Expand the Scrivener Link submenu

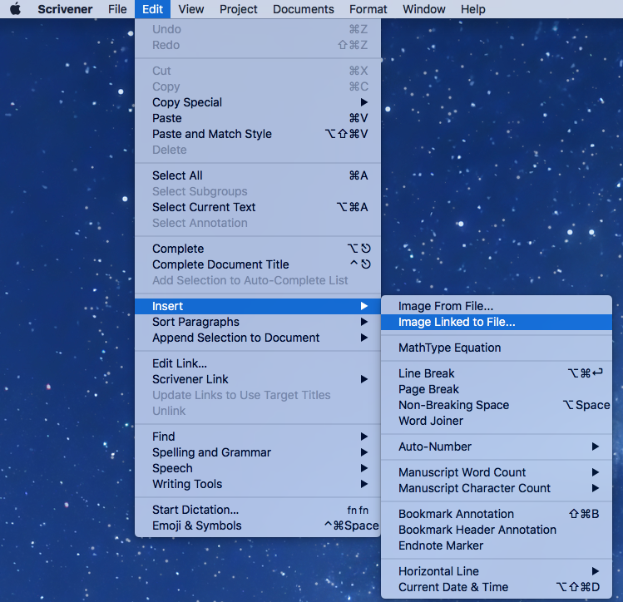pos(258,379)
